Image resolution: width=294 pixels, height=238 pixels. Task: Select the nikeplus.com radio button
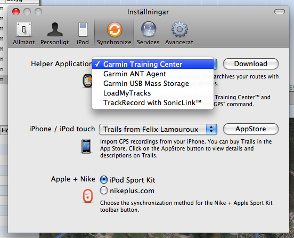[x=104, y=191]
